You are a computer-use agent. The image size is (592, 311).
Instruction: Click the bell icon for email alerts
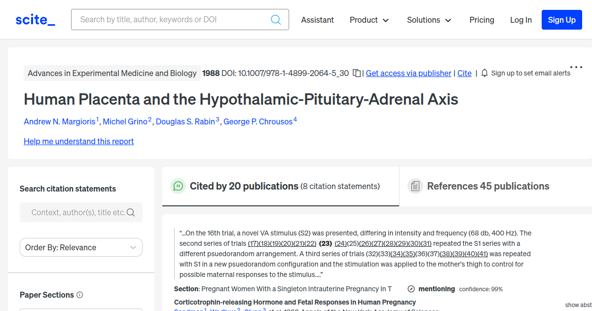tap(484, 73)
